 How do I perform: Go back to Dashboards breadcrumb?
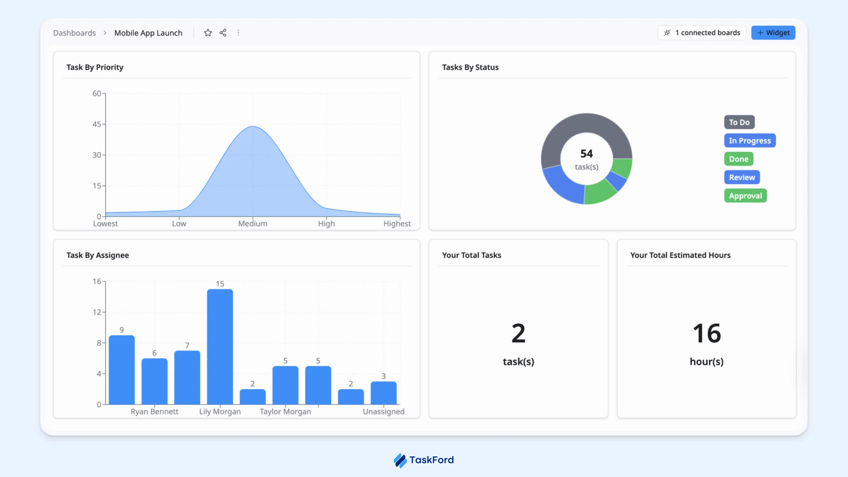pyautogui.click(x=75, y=33)
